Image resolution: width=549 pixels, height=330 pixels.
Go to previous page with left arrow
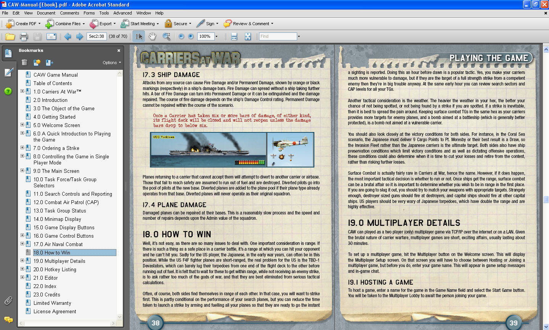click(68, 37)
